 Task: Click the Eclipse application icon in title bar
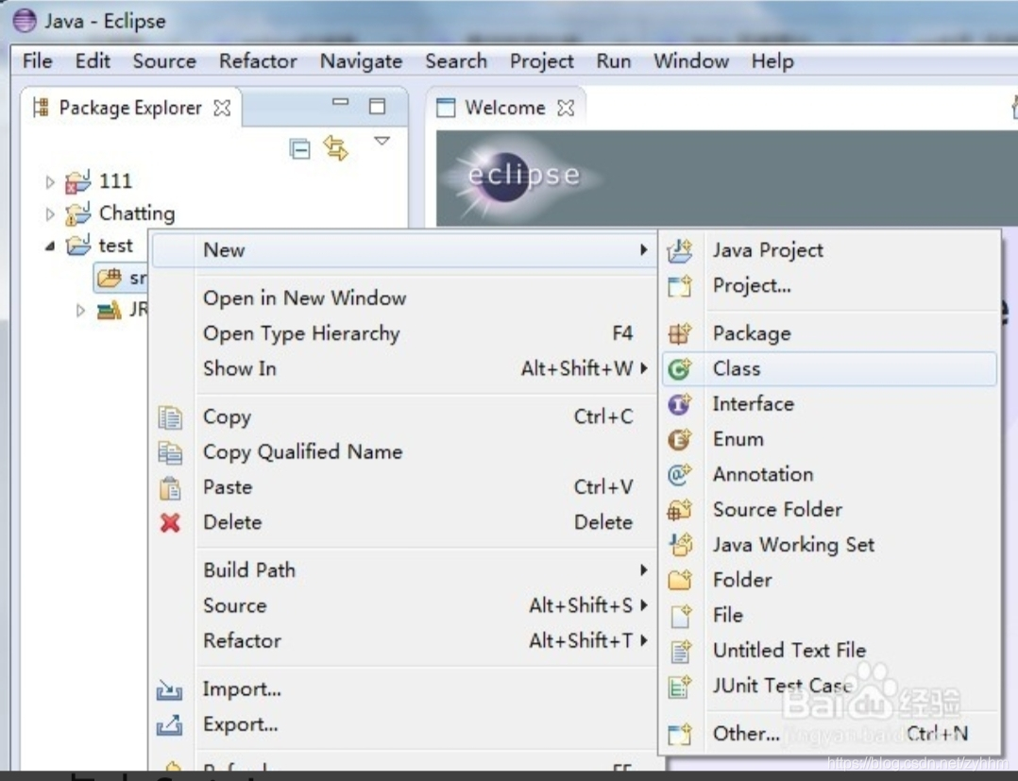25,20
